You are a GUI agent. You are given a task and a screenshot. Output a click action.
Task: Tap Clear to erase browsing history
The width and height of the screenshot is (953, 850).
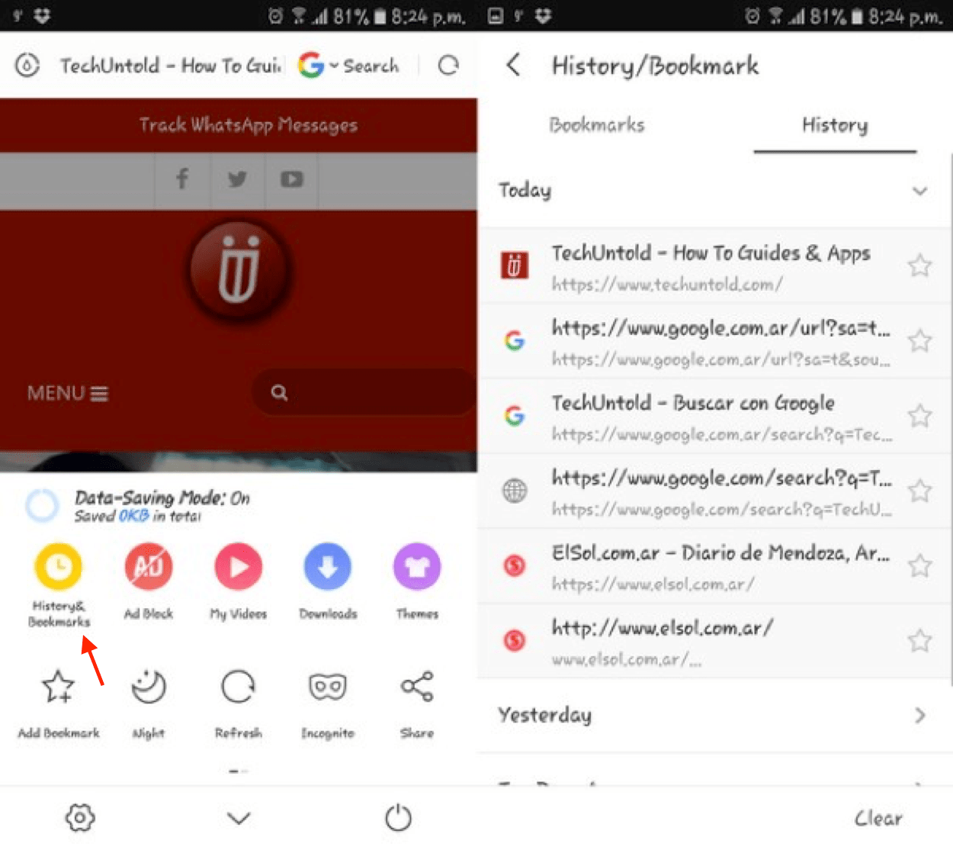(x=878, y=816)
